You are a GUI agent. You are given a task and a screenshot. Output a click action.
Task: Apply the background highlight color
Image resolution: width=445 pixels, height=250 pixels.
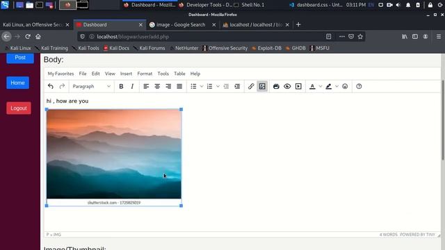[x=329, y=86]
